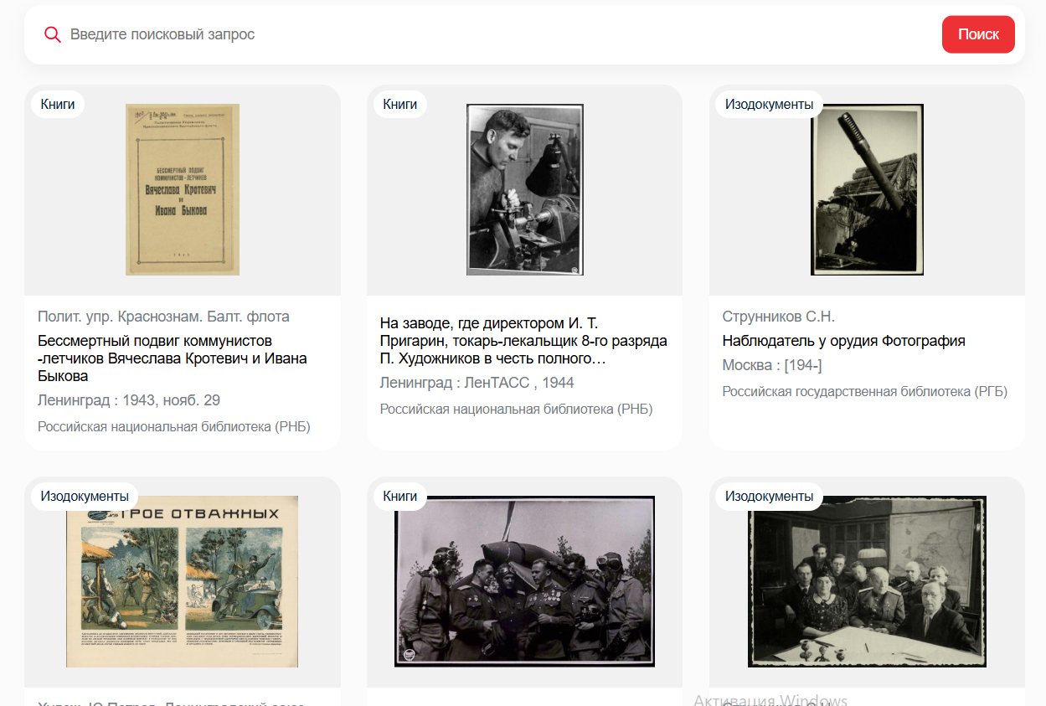The image size is (1046, 706).
Task: Click the magnifying glass search icon
Action: 53,34
